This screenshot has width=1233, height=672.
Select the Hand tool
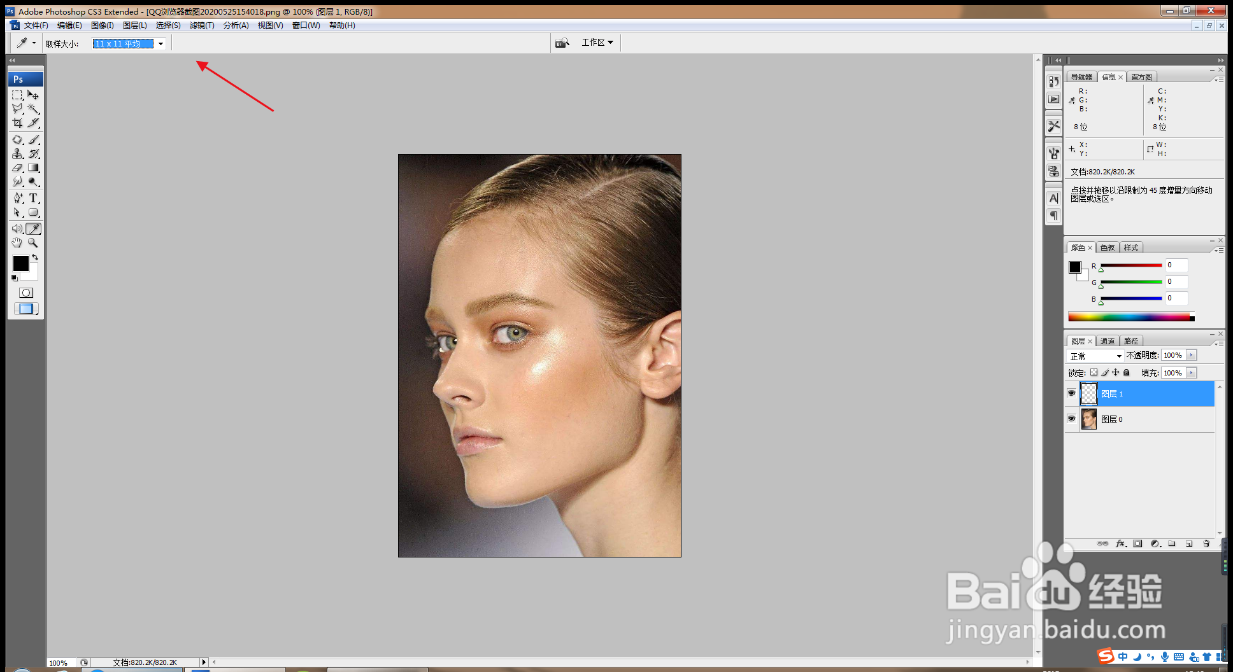[x=18, y=242]
